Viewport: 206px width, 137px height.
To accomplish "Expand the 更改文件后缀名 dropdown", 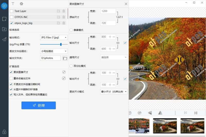I will click(x=54, y=51).
